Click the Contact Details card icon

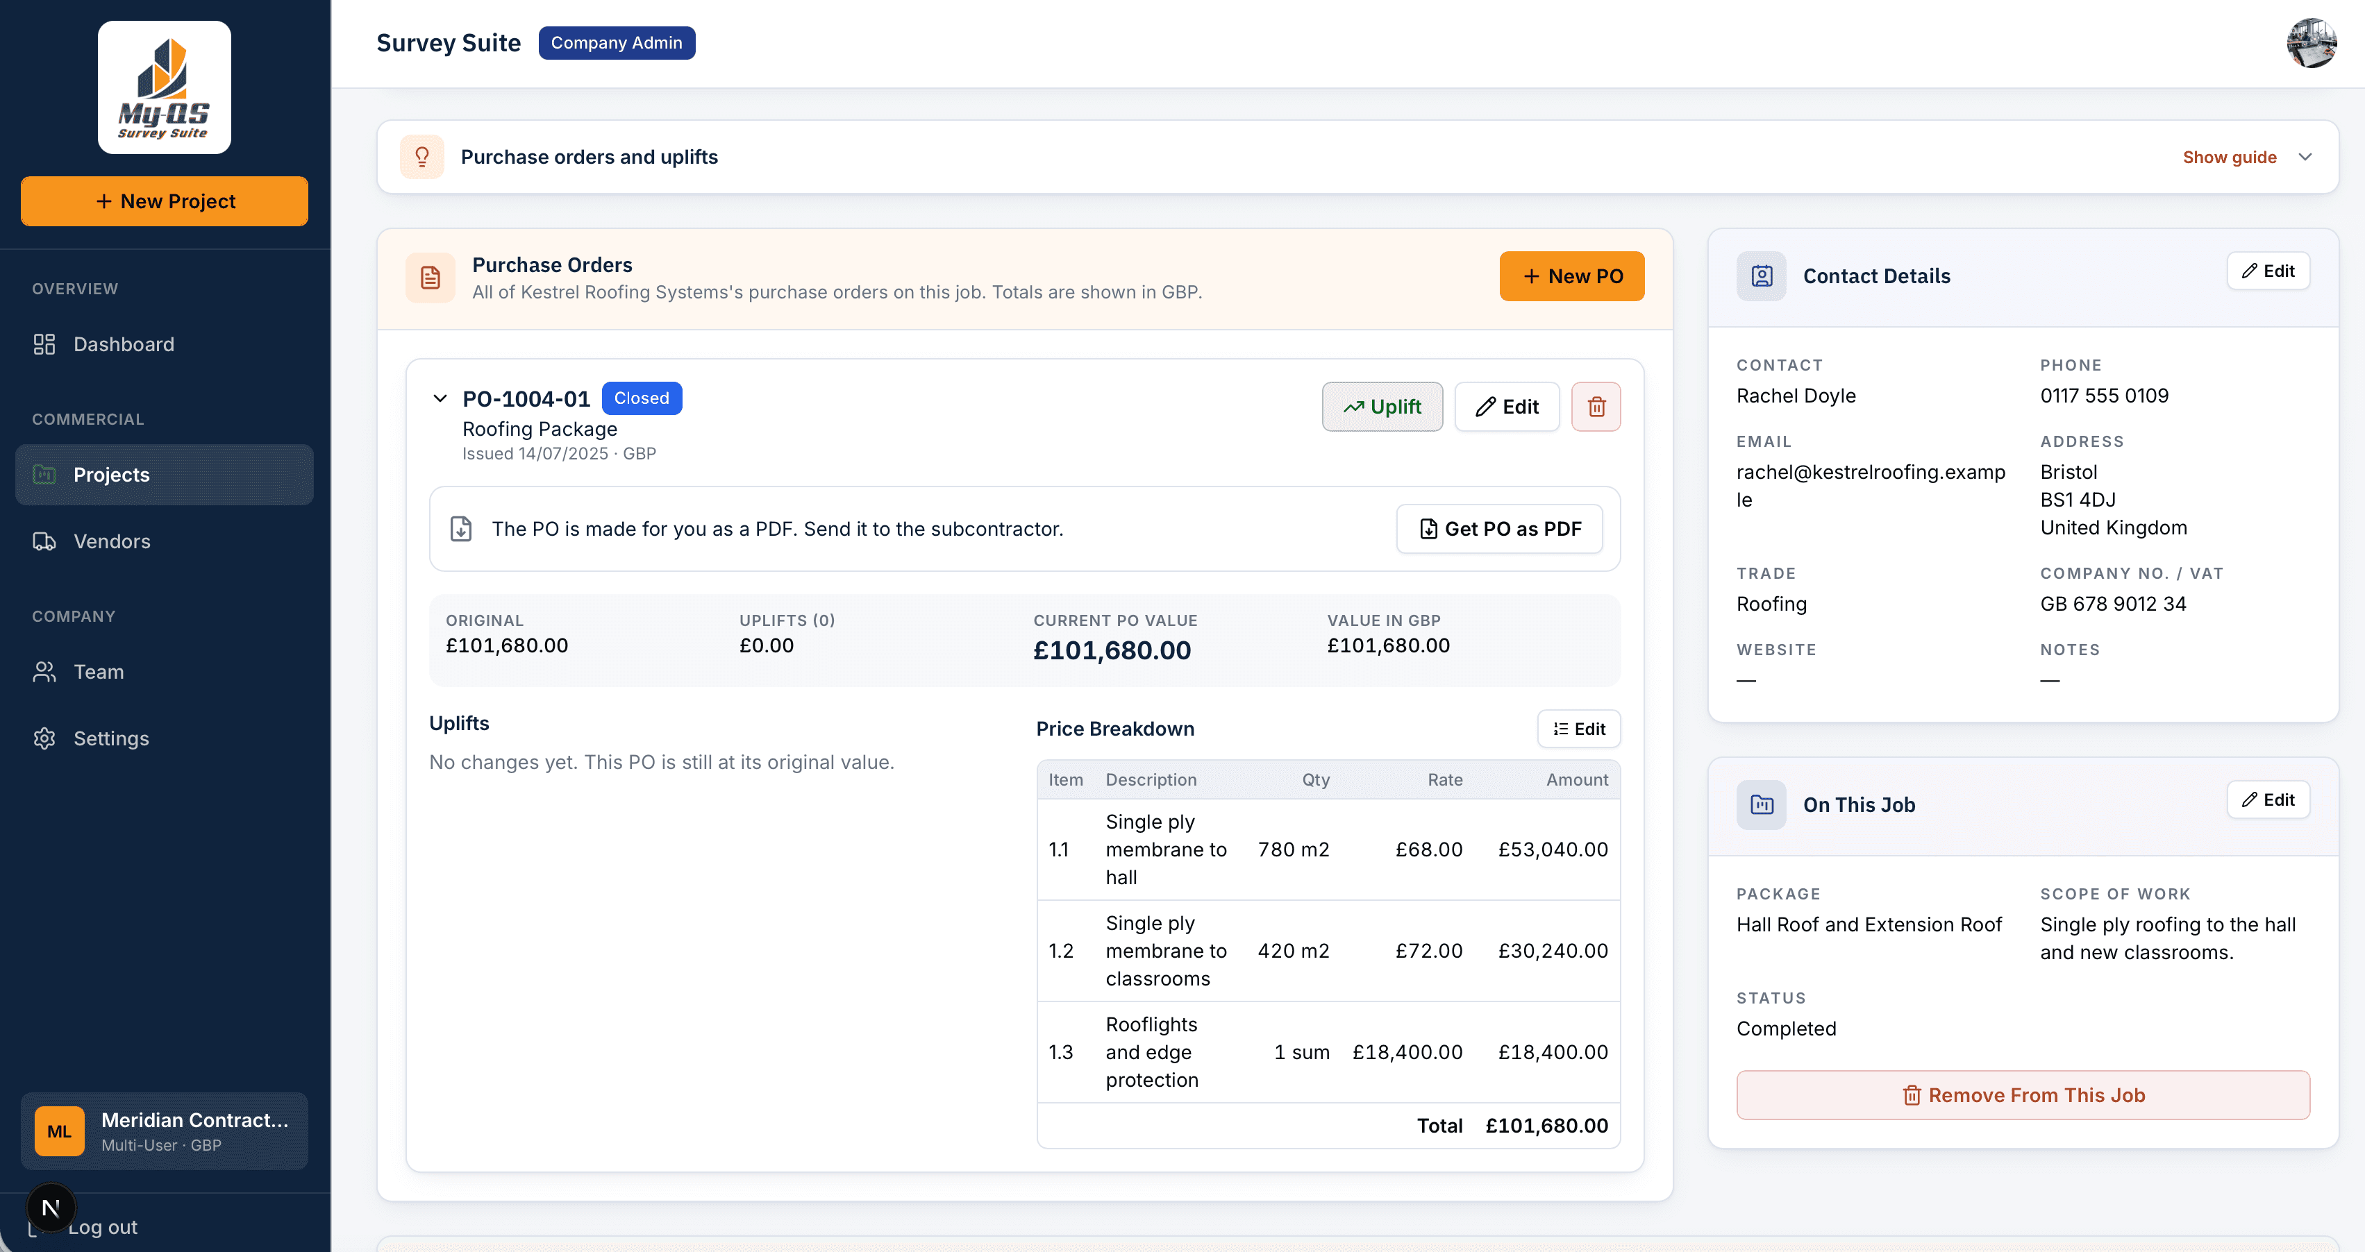[x=1761, y=276]
